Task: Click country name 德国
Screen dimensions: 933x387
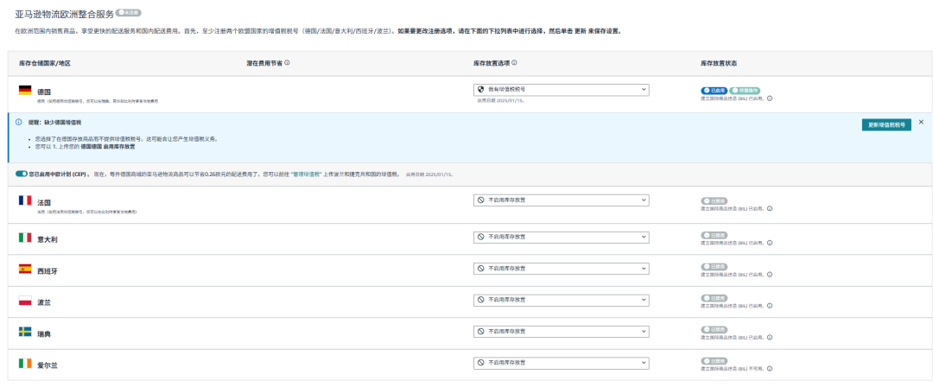Action: 44,92
